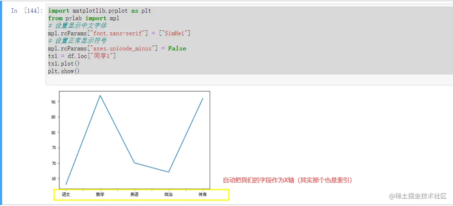Click the x-axis label 数学

point(100,194)
